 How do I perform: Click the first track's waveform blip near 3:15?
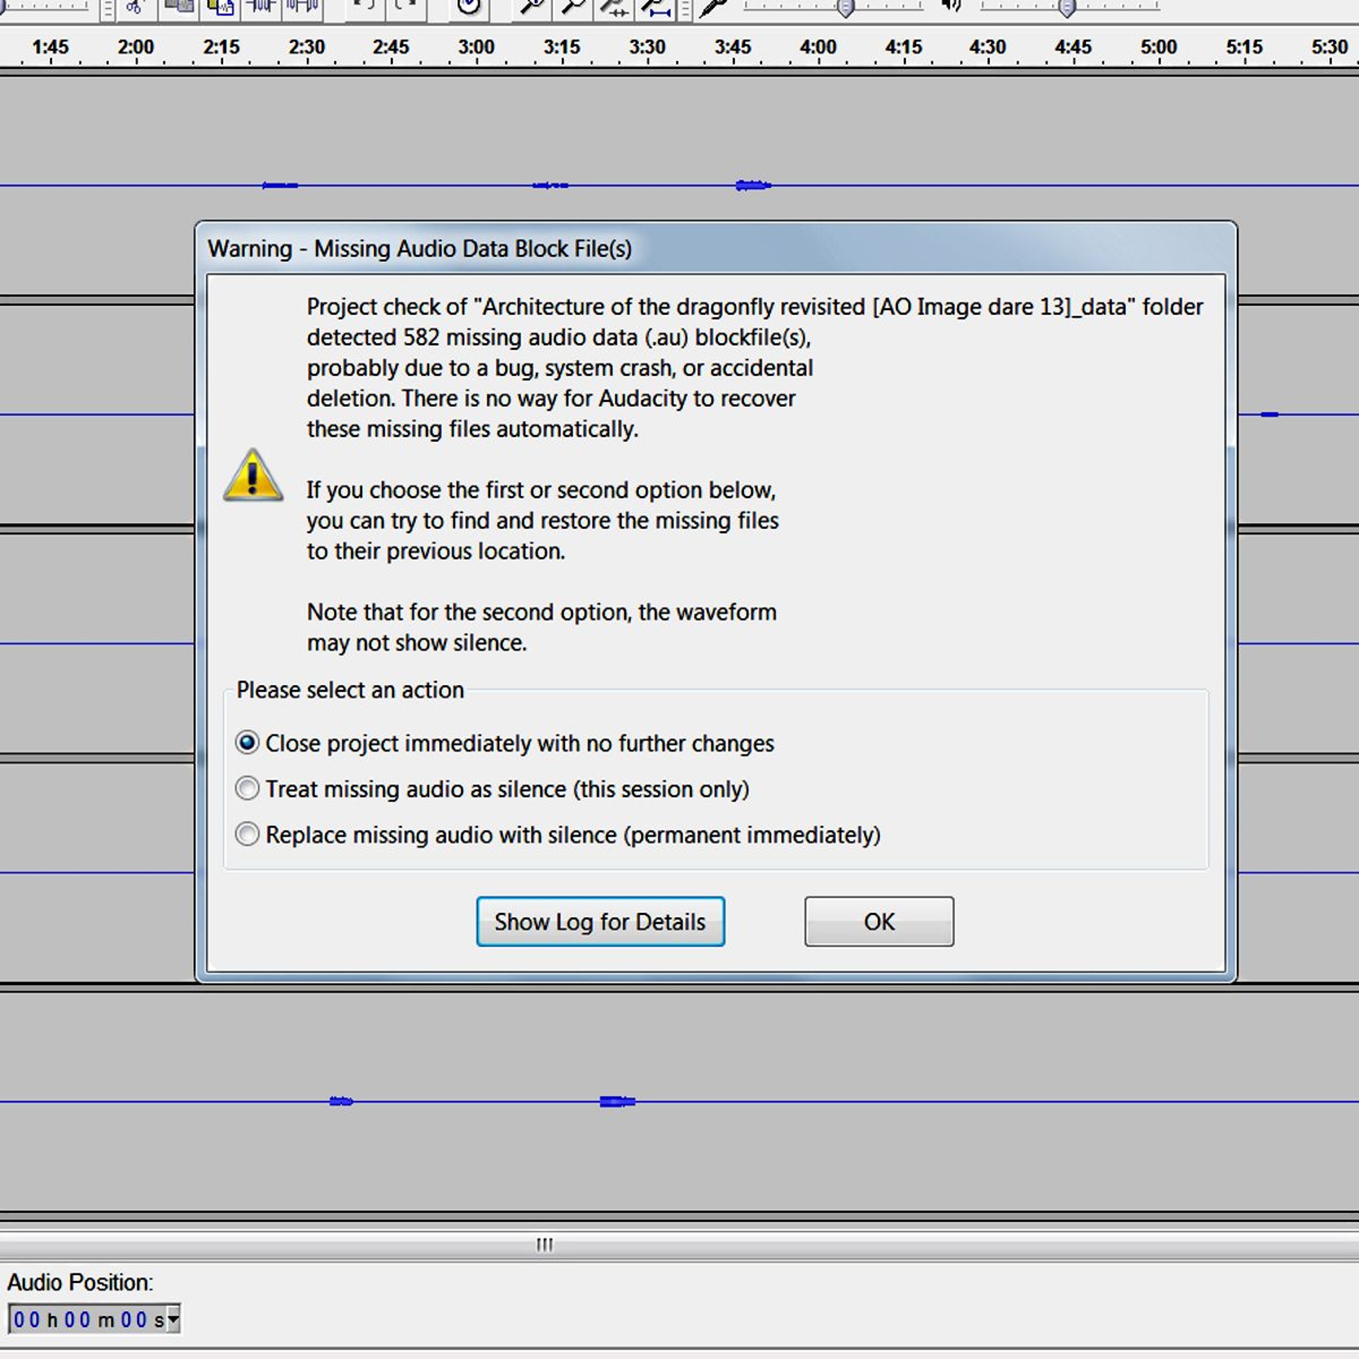550,186
